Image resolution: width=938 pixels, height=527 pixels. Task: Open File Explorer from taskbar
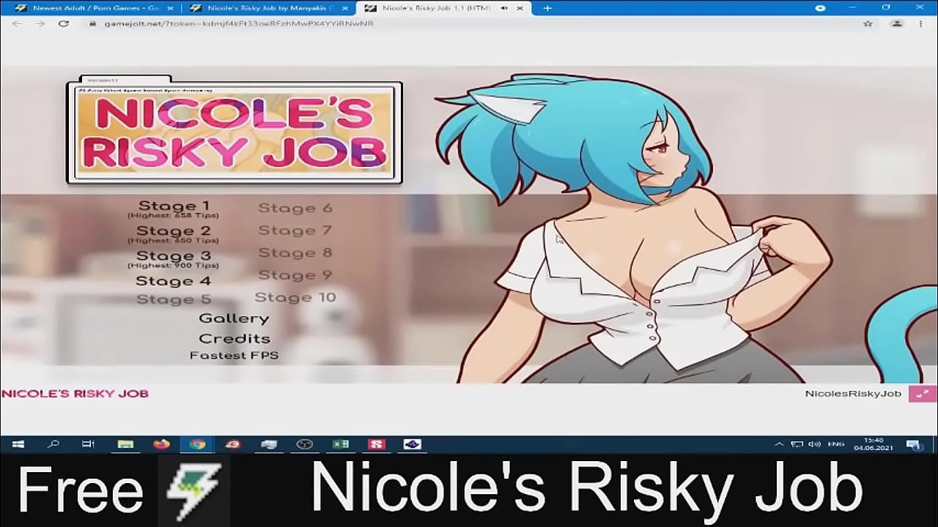pos(125,444)
